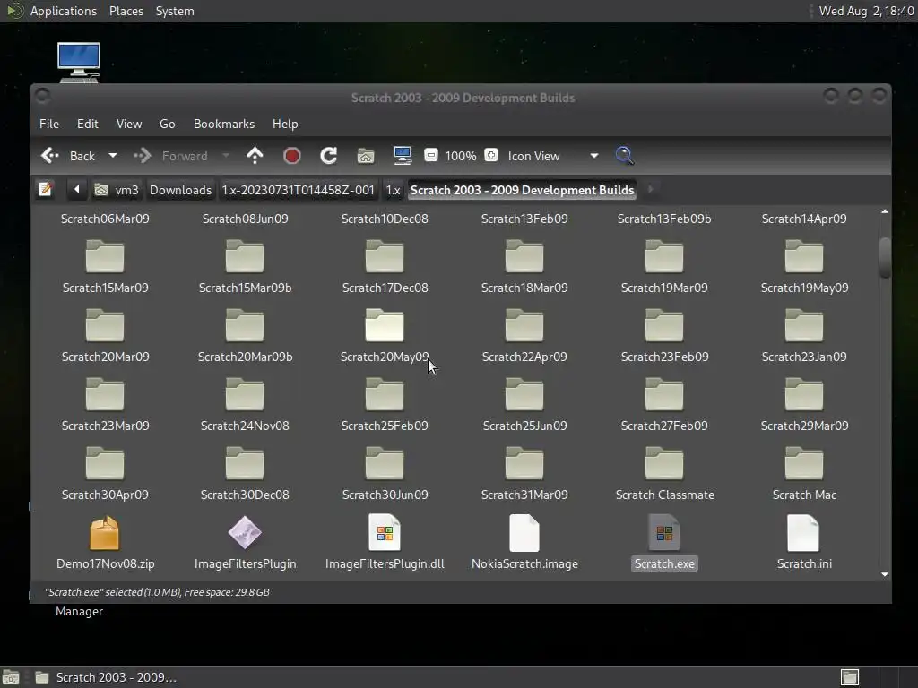This screenshot has height=688, width=918.
Task: Click the Computer desktop icon
Action: click(x=79, y=63)
